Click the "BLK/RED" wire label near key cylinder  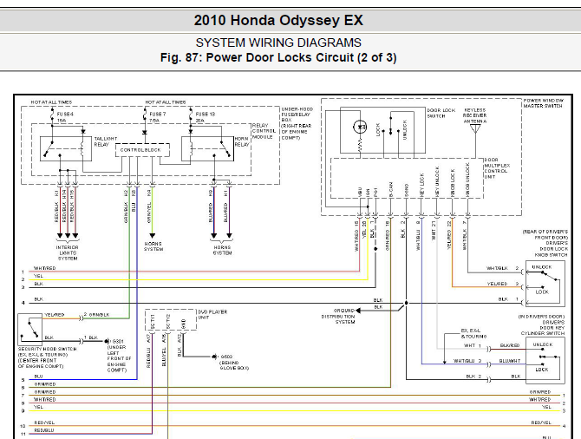[510, 345]
